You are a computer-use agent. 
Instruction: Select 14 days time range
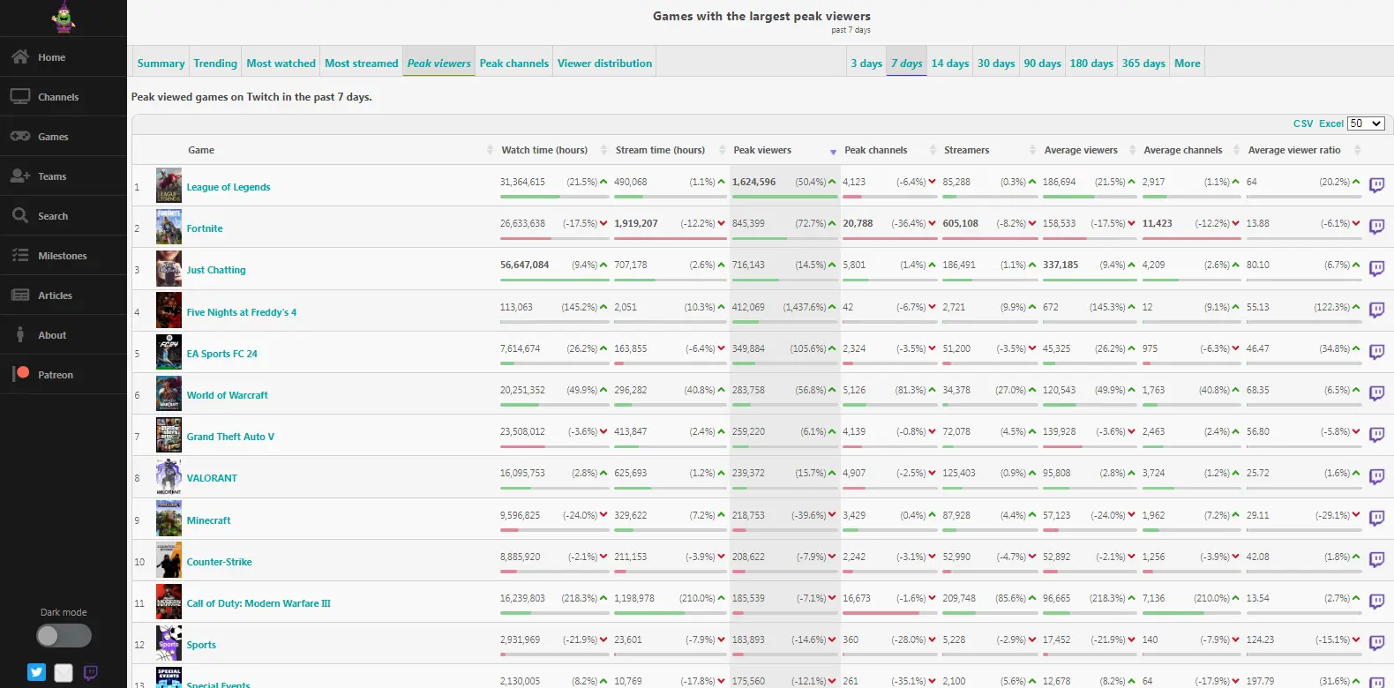(950, 63)
